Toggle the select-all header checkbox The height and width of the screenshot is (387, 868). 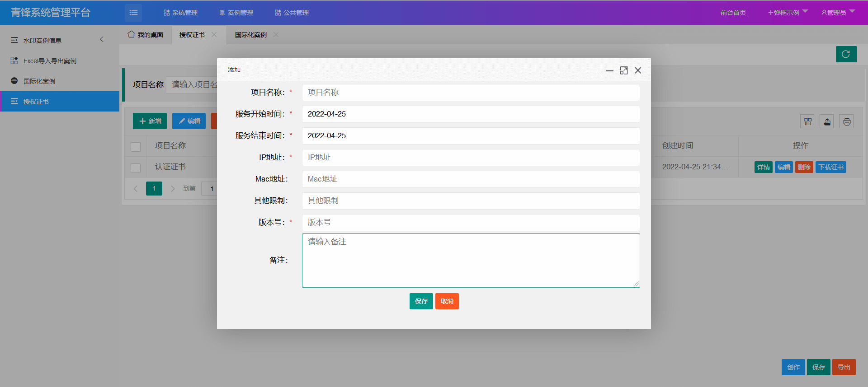coord(136,147)
